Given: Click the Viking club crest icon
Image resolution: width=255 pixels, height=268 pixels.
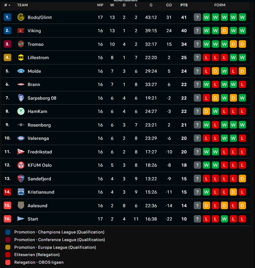Looking at the screenshot, I should [x=21, y=31].
